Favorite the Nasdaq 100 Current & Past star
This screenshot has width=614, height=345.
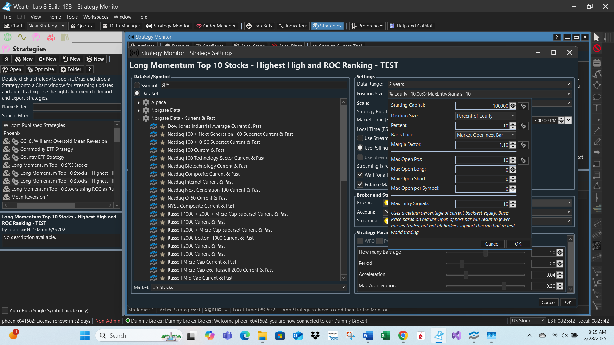tap(162, 150)
